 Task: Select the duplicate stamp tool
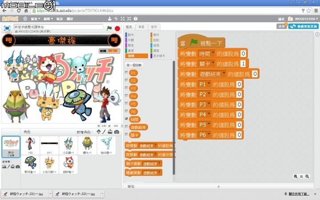click(110, 19)
